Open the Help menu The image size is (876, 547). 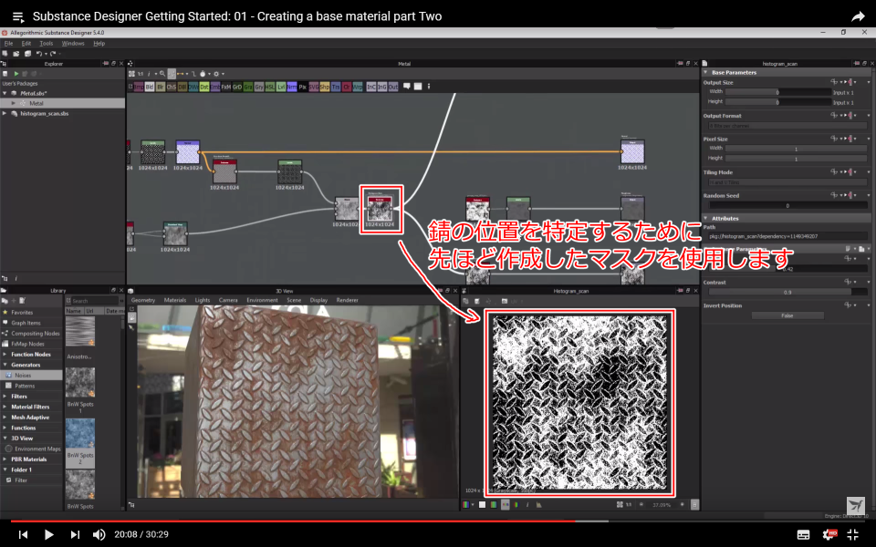tap(99, 44)
